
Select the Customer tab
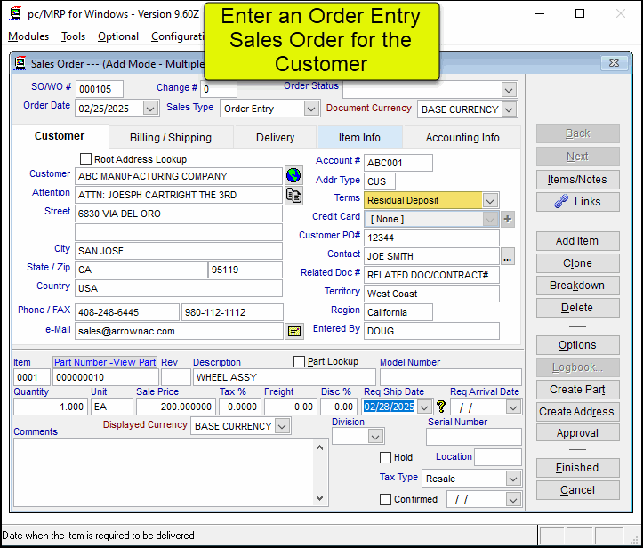click(x=60, y=136)
